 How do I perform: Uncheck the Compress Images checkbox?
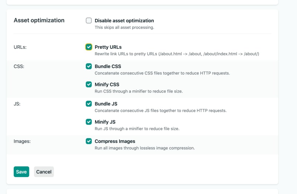click(x=89, y=141)
